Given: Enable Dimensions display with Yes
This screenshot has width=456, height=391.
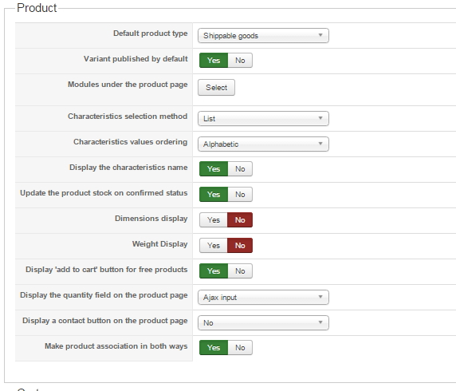Looking at the screenshot, I should 214,219.
